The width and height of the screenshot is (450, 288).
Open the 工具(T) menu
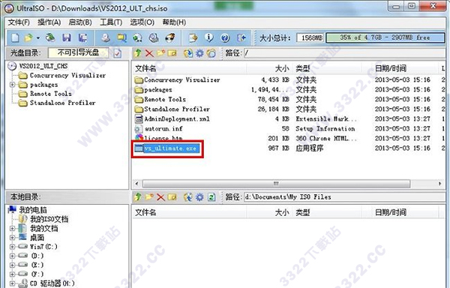pos(111,22)
